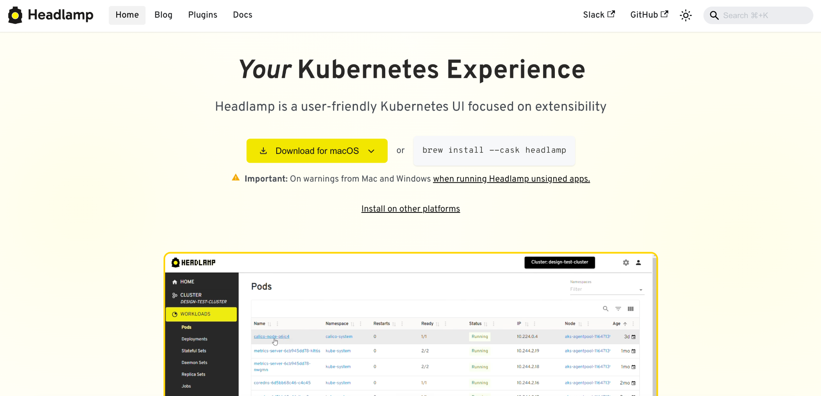Click the download arrow icon on the yellow button
Screen dimensions: 821x396
(263, 151)
